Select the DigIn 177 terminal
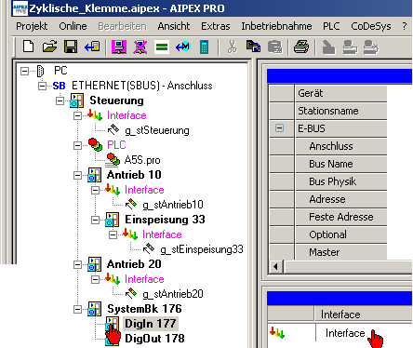The height and width of the screenshot is (348, 413). 151,324
